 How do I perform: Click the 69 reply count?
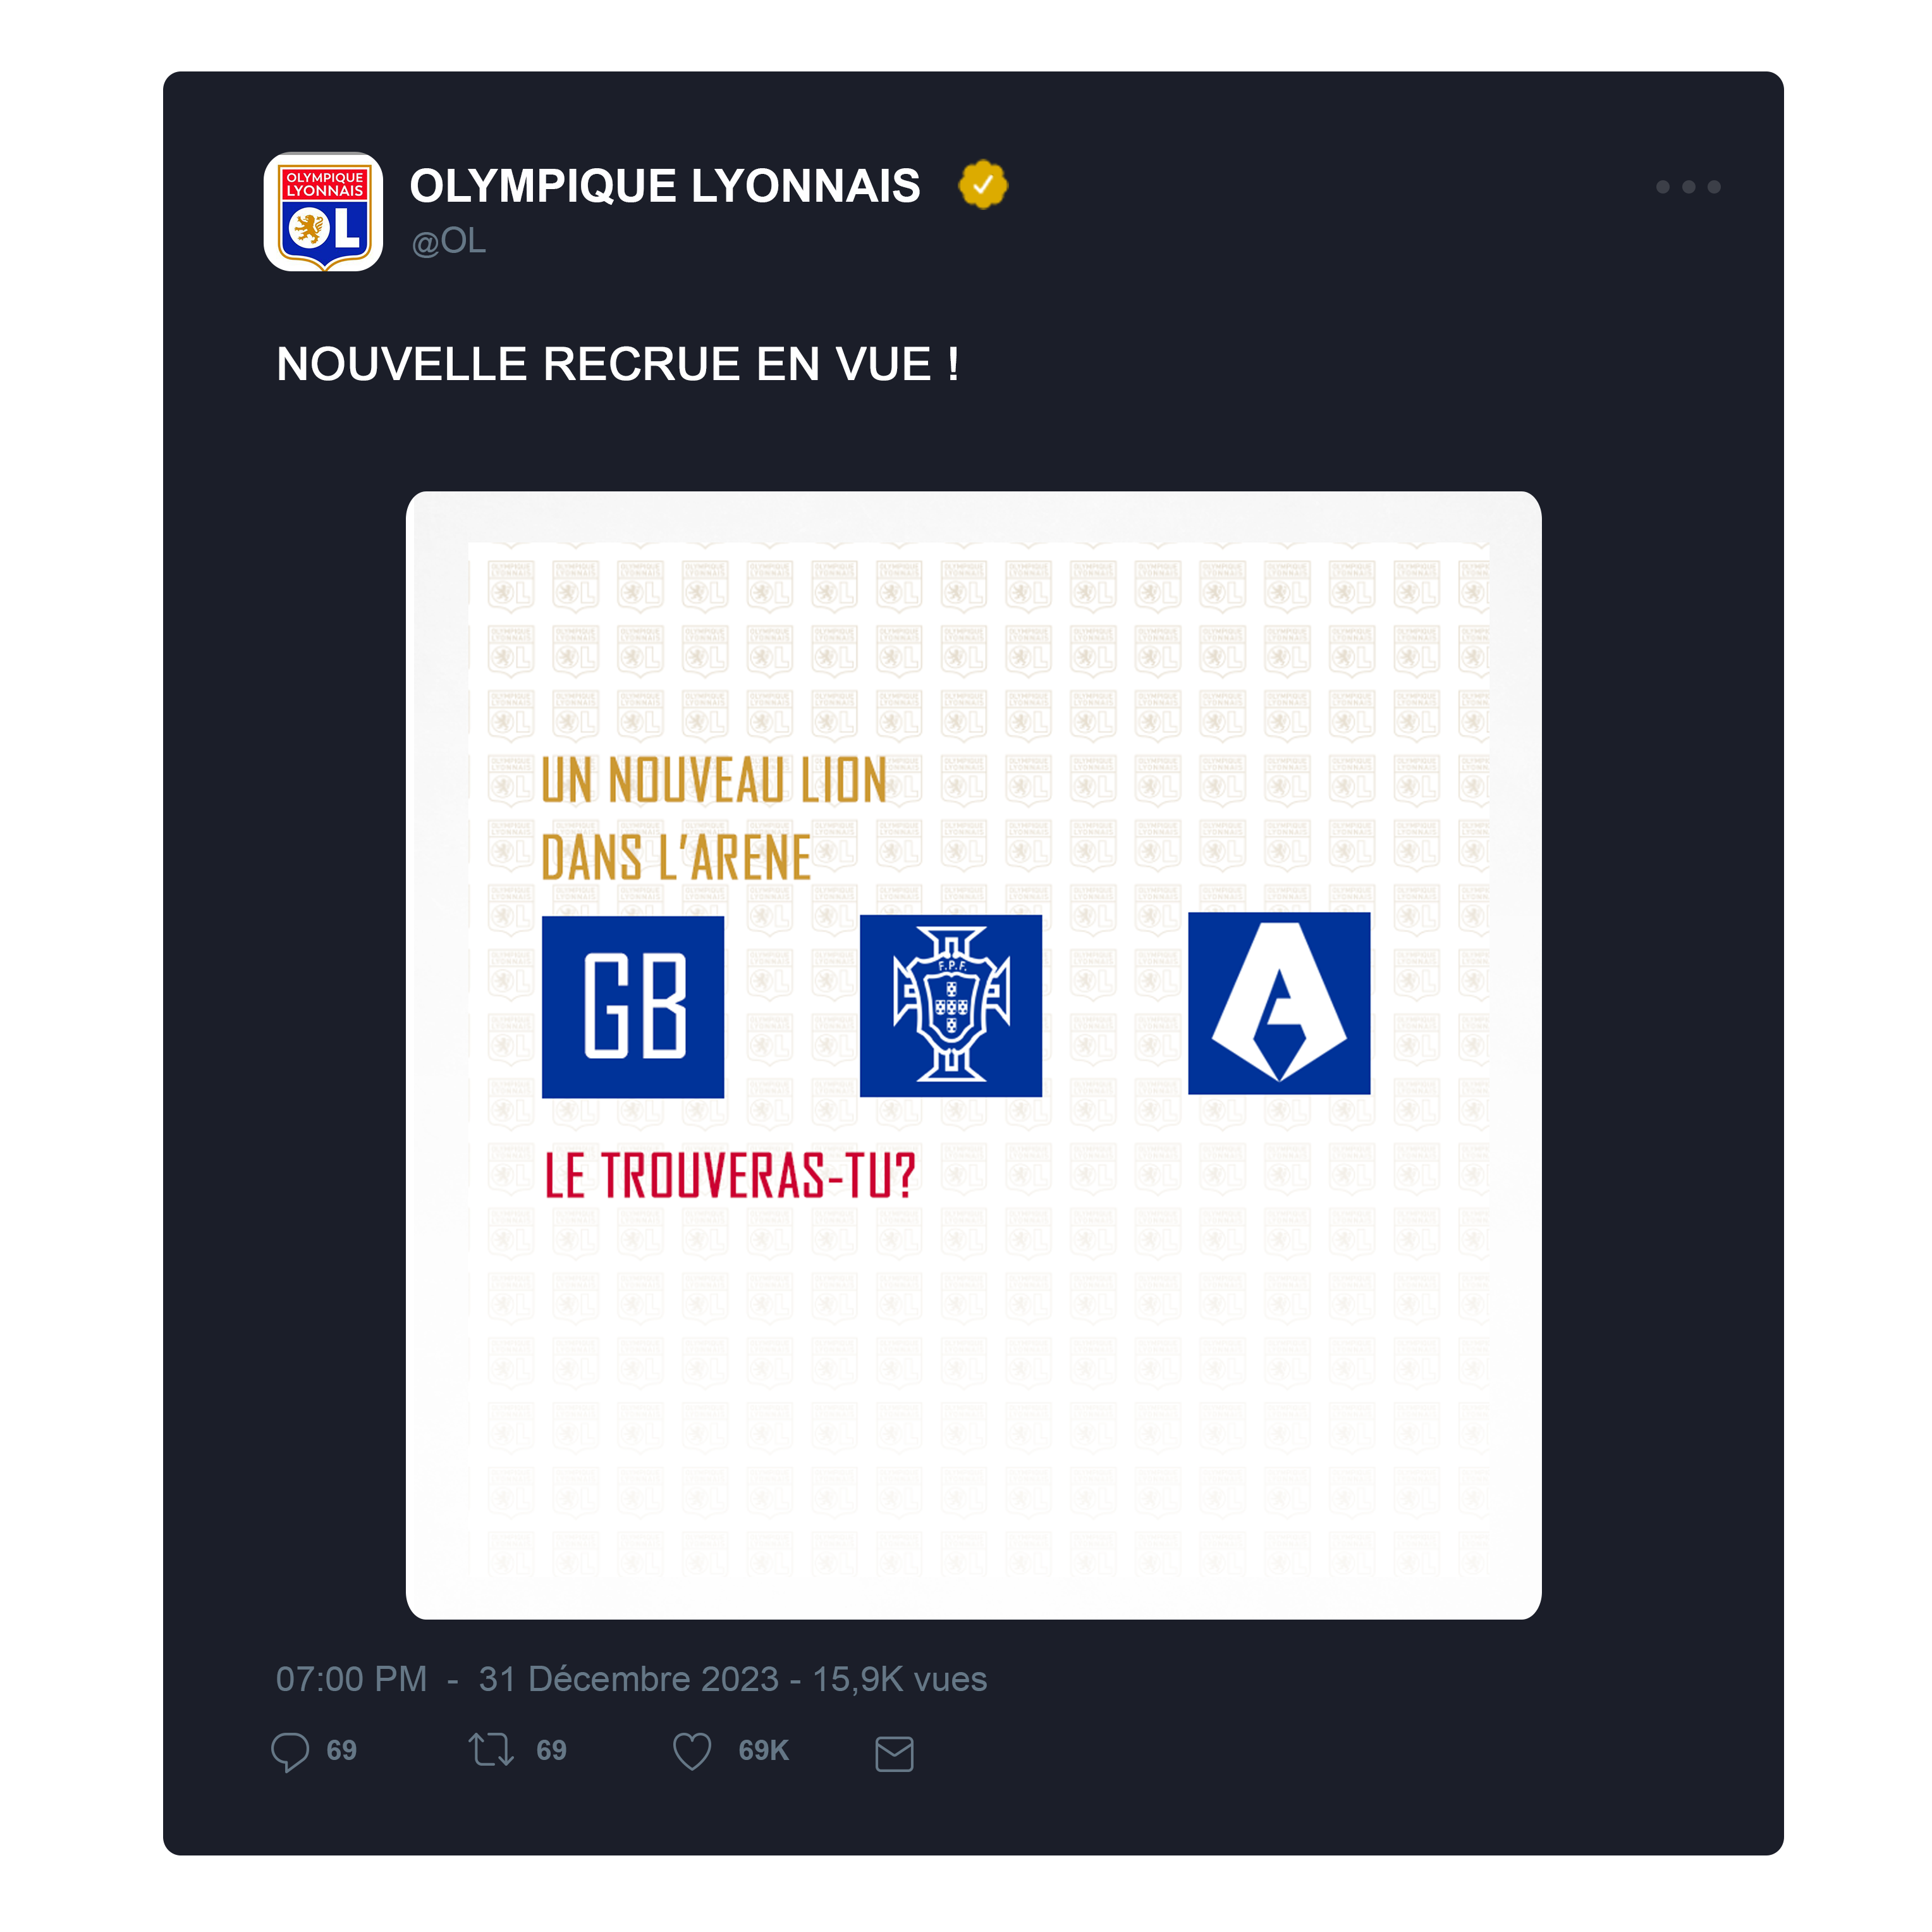pos(341,1750)
